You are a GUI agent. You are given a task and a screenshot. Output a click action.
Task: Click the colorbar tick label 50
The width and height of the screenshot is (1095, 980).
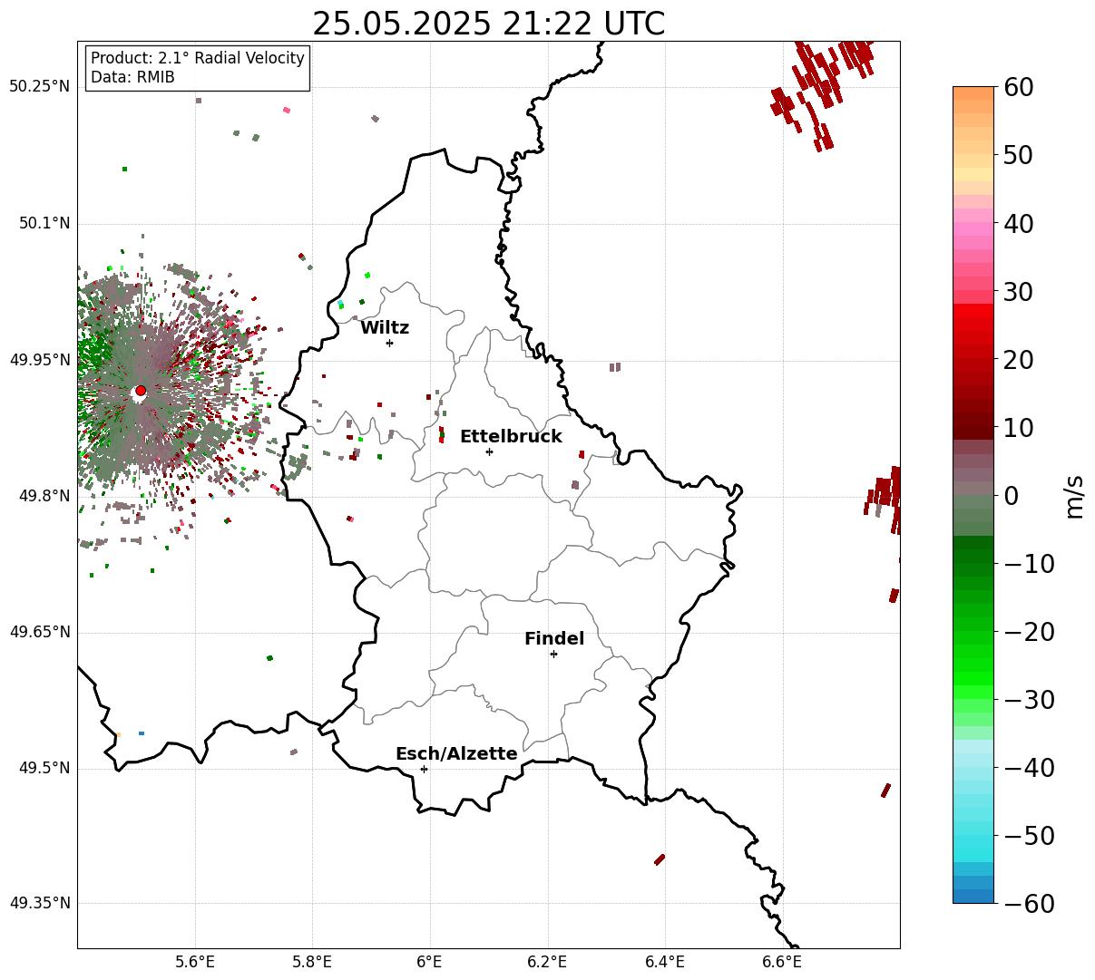coord(1018,155)
